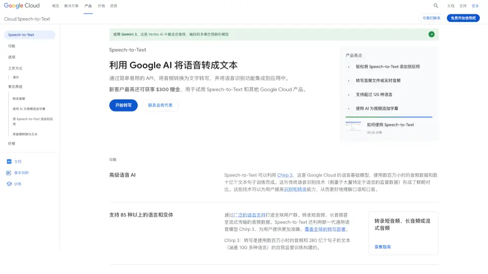Select the 产品 top navigation tab
The image size is (488, 274).
(x=88, y=6)
